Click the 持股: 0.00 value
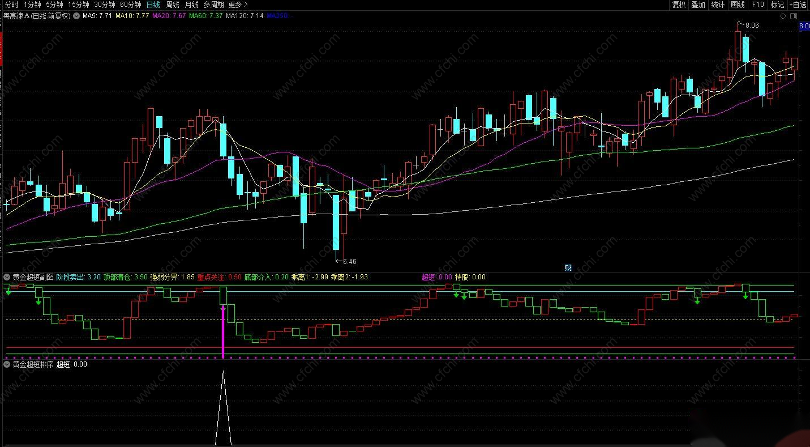The width and height of the screenshot is (810, 447). point(470,277)
